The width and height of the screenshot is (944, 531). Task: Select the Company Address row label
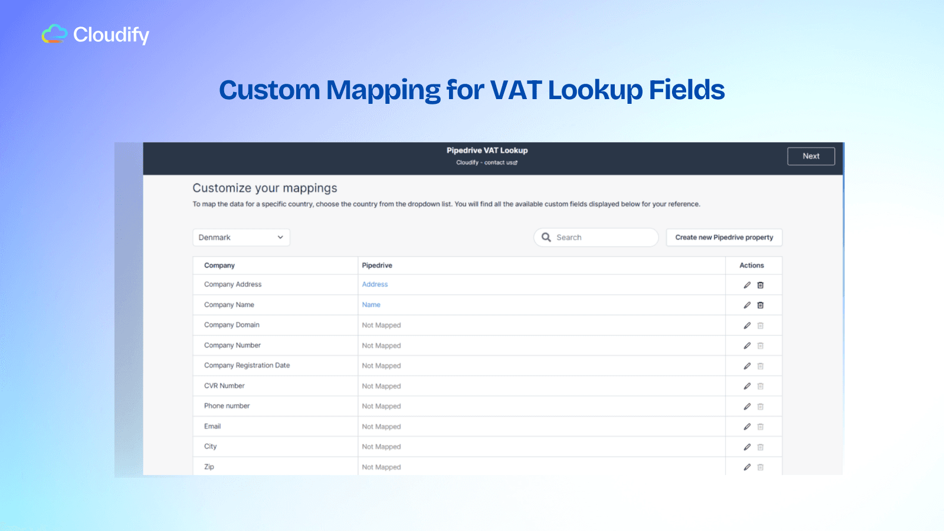coord(233,284)
